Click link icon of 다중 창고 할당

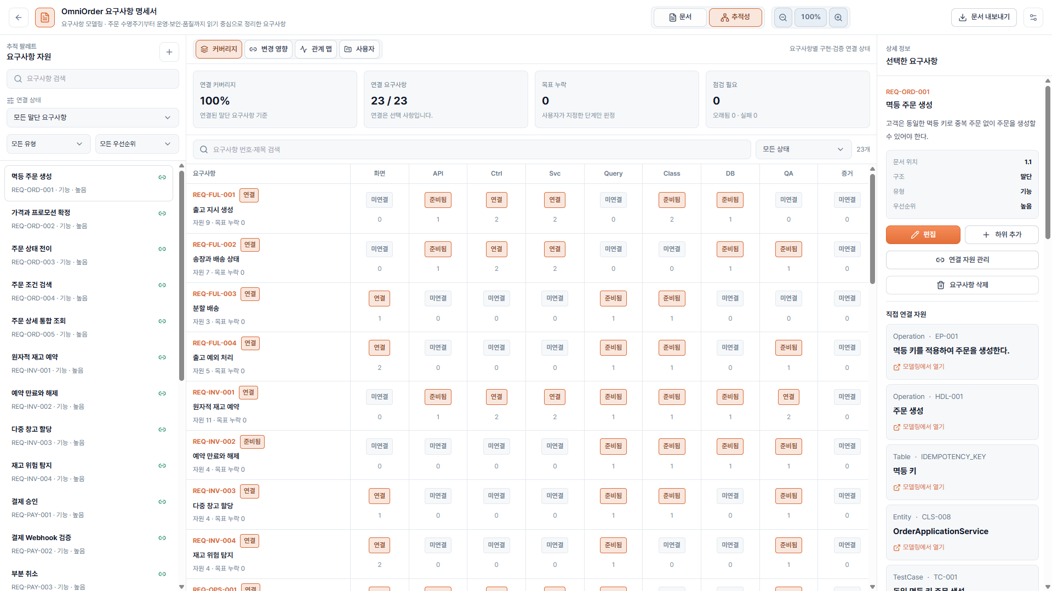[x=162, y=430]
